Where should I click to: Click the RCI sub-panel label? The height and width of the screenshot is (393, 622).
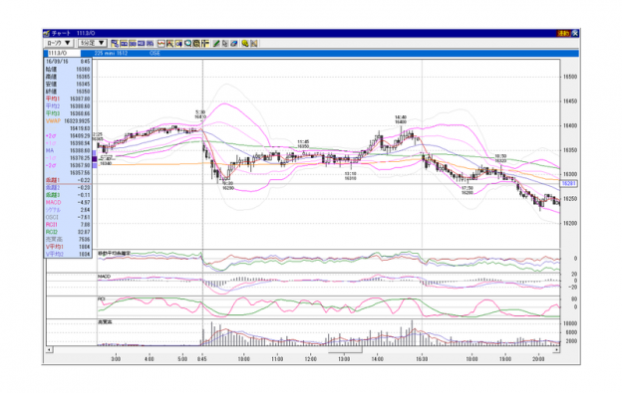click(101, 299)
